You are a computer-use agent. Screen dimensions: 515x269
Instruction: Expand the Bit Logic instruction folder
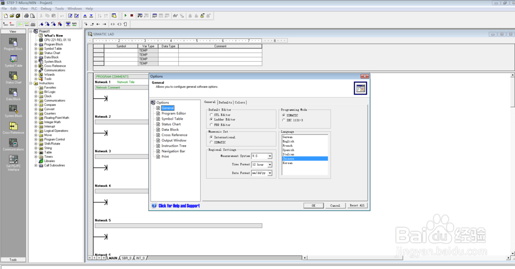point(36,92)
